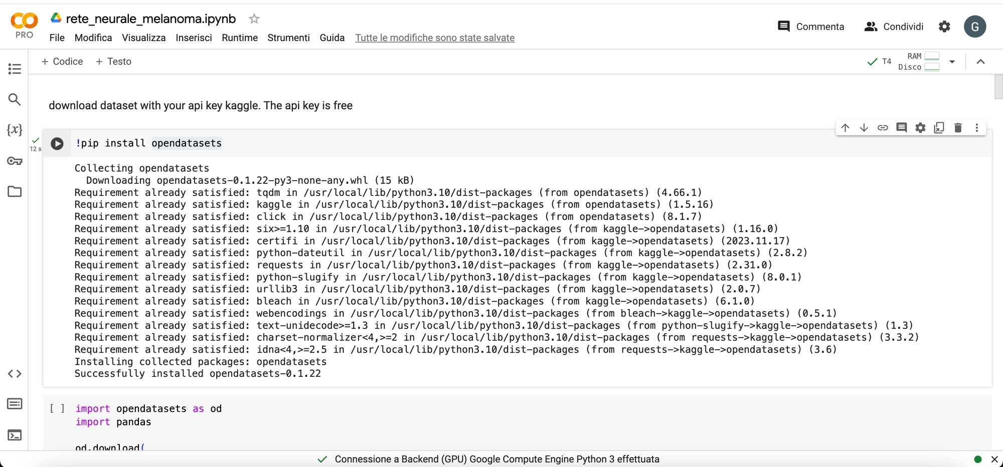The width and height of the screenshot is (1003, 467).
Task: Open the command palette icon
Action: click(15, 404)
